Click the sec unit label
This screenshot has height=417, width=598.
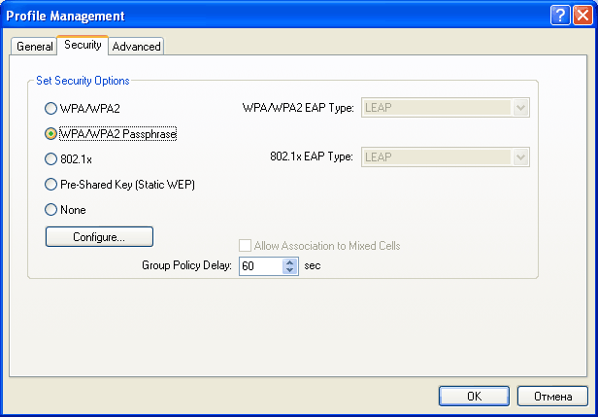pyautogui.click(x=313, y=265)
